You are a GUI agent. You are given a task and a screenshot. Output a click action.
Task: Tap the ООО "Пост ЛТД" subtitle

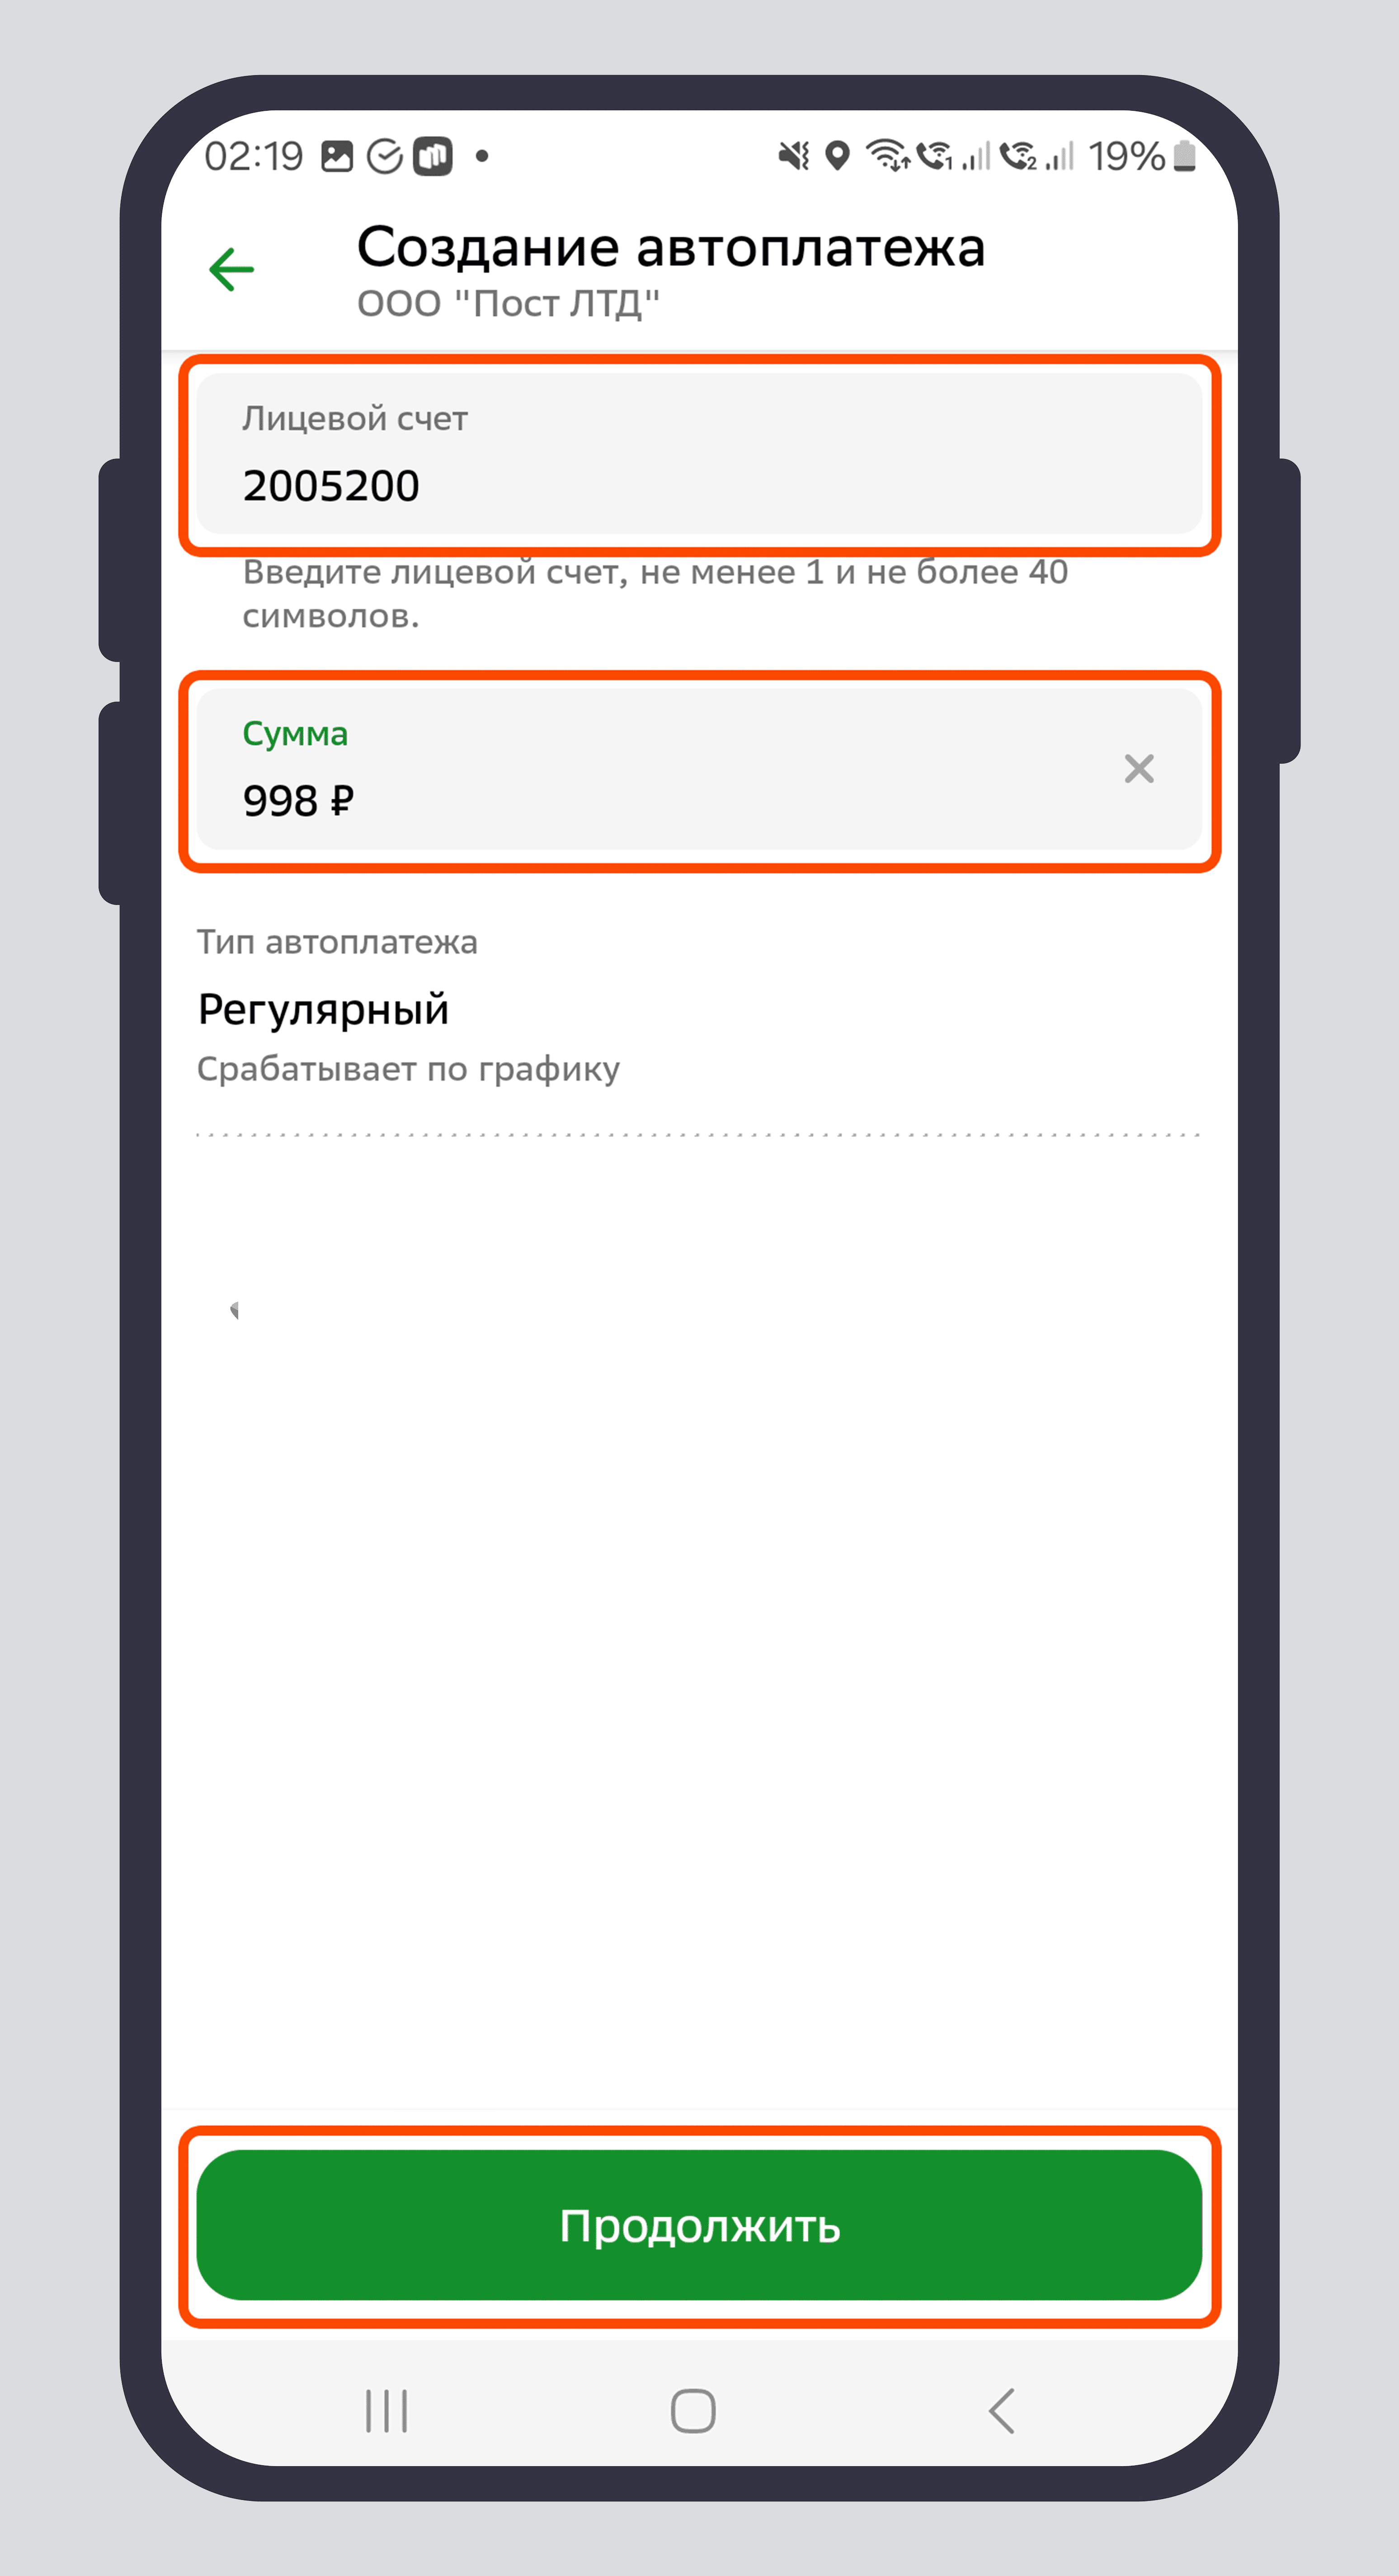click(x=508, y=304)
